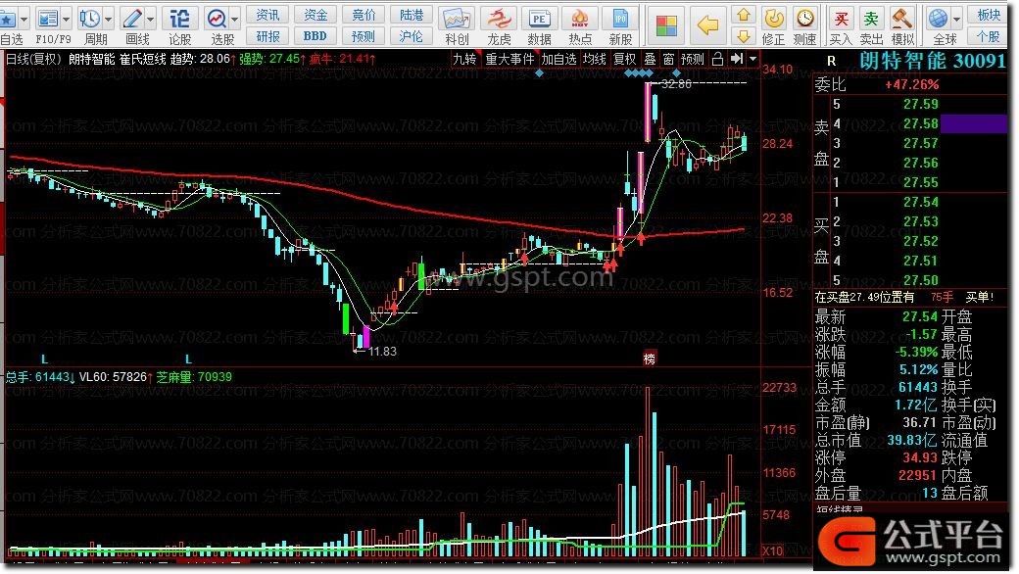Screen dimensions: 1019x574
Task: Open the 模拟 simulated trading gavel icon
Action: (901, 19)
